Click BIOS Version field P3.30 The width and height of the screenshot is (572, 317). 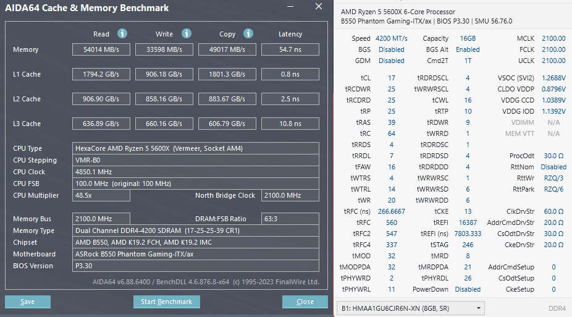point(196,266)
